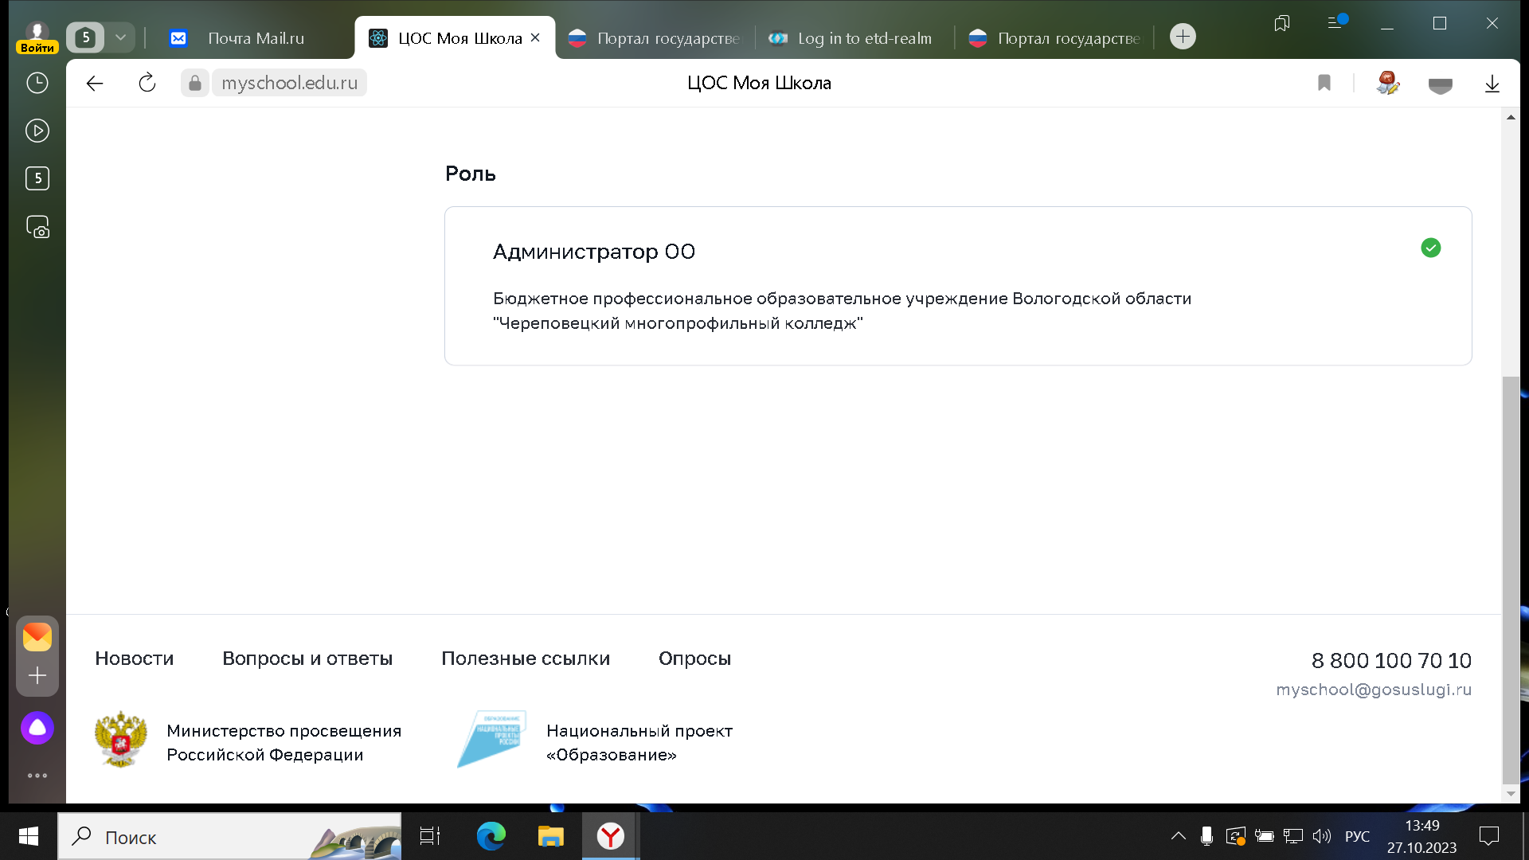Reload the page with refresh icon
Viewport: 1529px width, 860px height.
(x=147, y=83)
